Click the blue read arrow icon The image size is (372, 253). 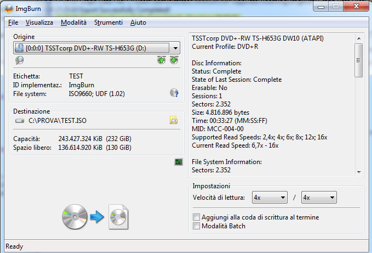(97, 217)
